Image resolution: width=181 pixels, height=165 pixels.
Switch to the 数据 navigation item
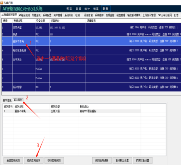[x=78, y=9]
